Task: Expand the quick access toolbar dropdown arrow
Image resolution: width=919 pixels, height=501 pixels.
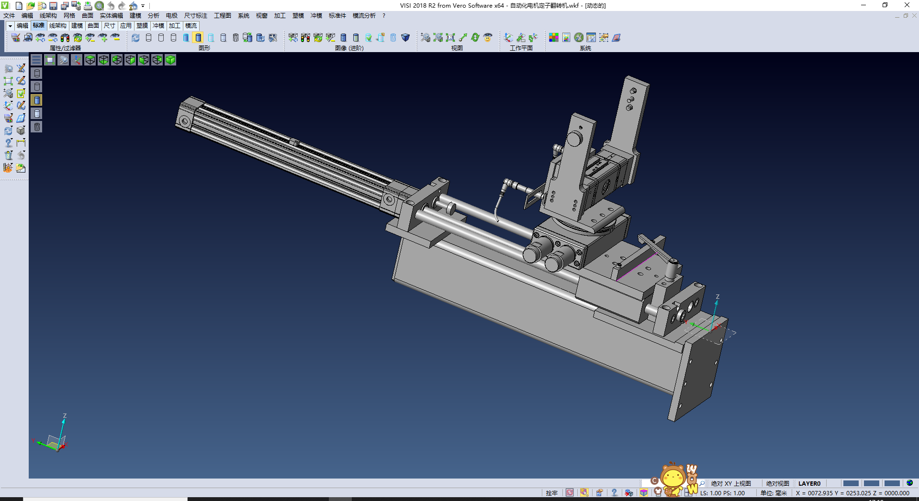Action: coord(143,6)
